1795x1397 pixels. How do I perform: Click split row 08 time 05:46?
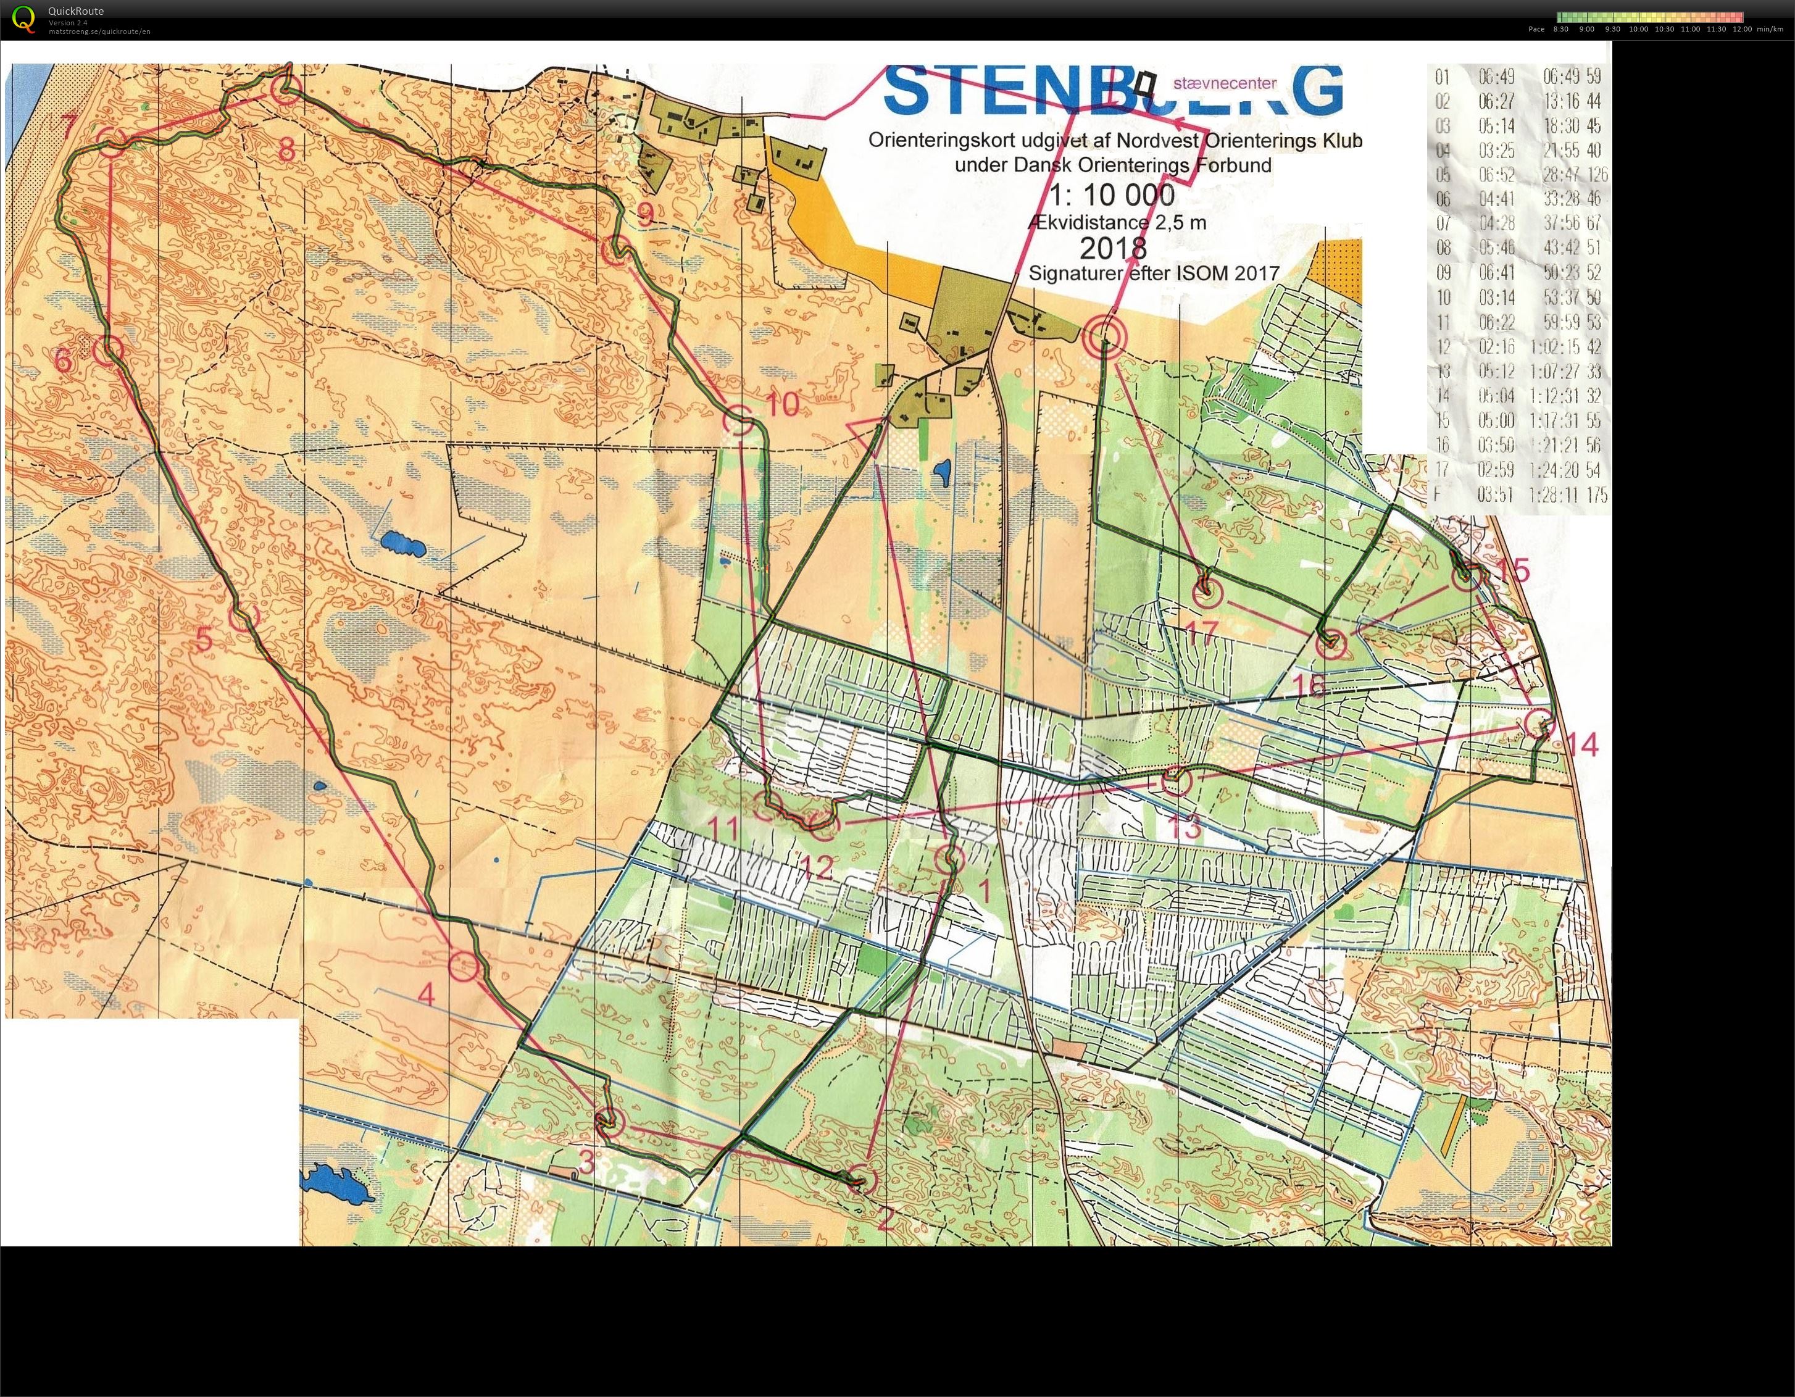(x=1496, y=248)
